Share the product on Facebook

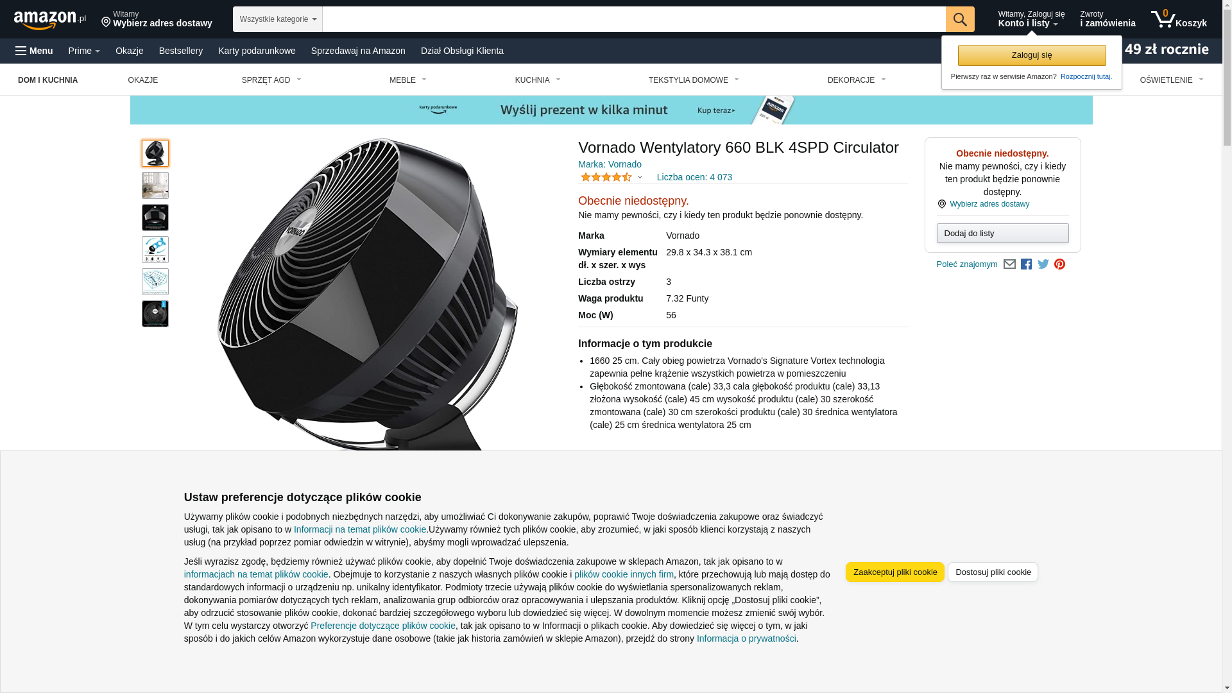[1026, 264]
